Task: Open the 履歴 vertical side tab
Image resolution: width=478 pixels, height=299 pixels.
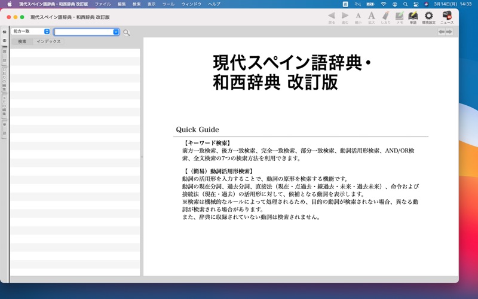Action: (4, 56)
